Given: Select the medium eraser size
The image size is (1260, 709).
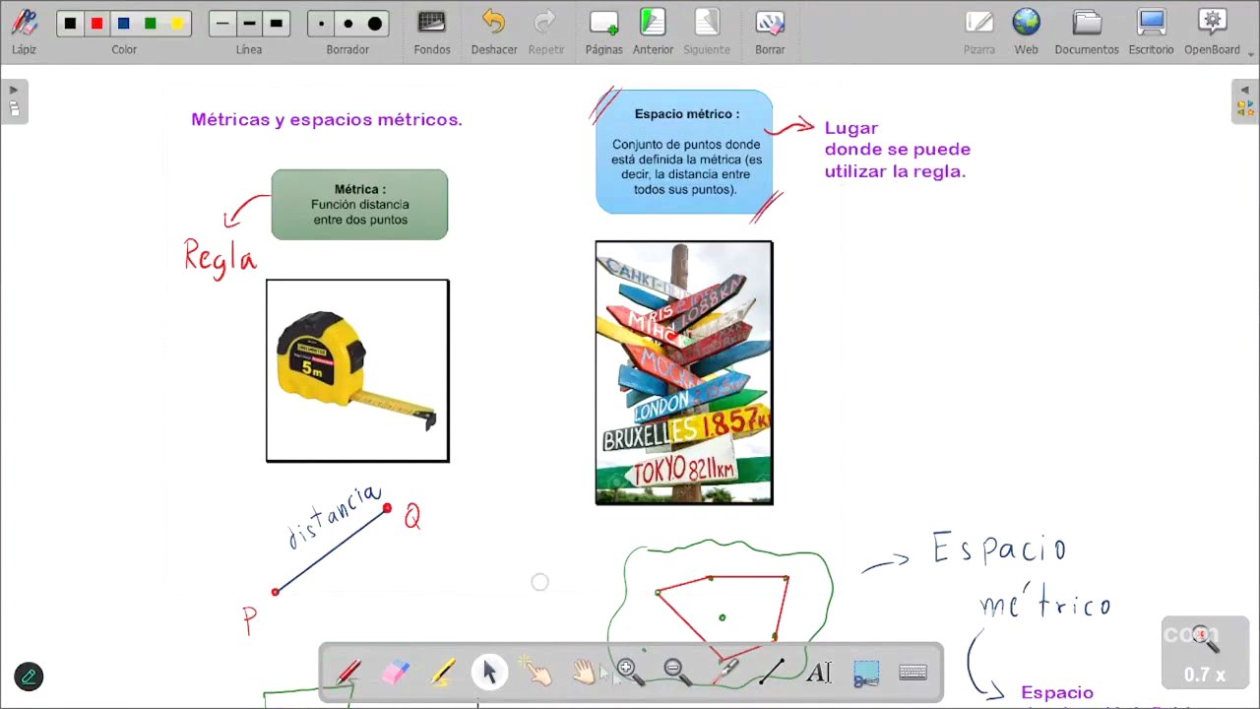Looking at the screenshot, I should pos(347,24).
